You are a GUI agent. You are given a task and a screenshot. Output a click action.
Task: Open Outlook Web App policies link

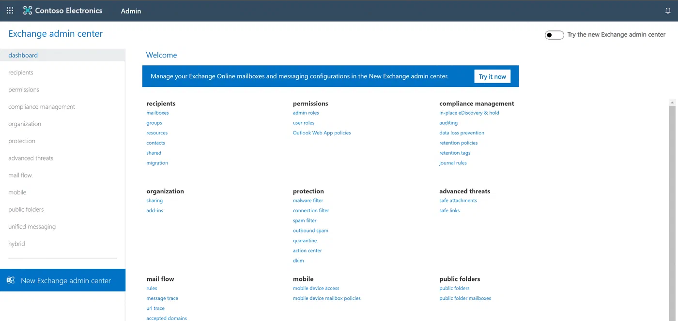[322, 133]
